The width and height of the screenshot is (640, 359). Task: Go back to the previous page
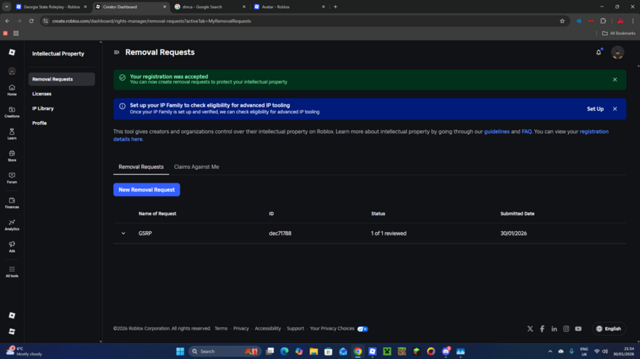7,21
